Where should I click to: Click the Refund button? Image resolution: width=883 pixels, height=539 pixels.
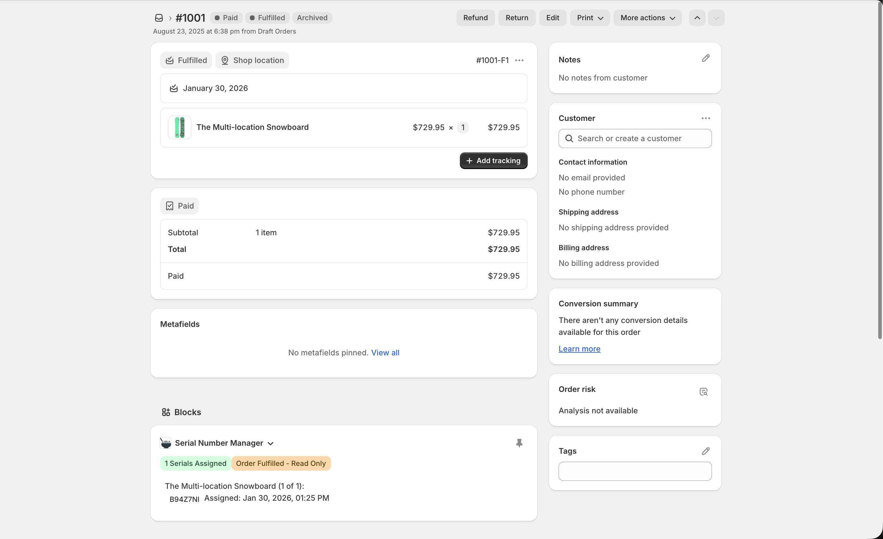click(x=475, y=18)
